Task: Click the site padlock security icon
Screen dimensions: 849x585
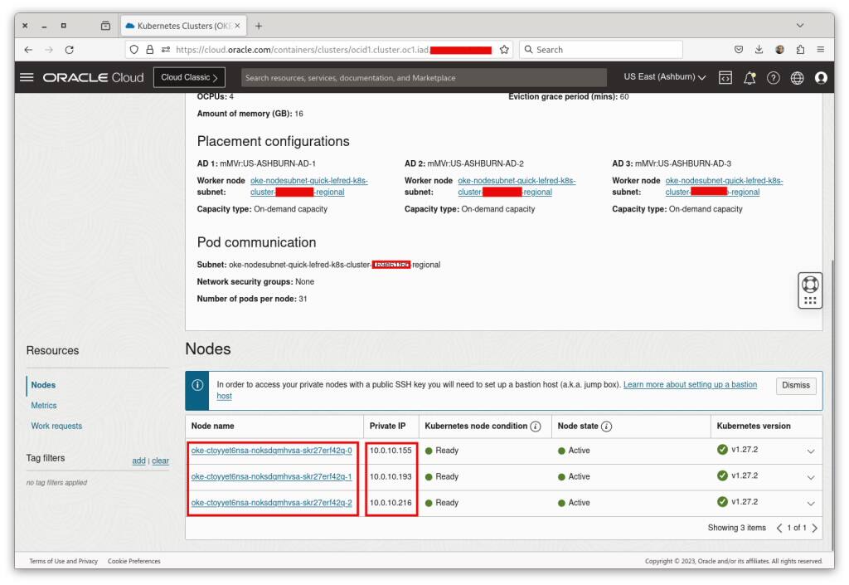Action: (150, 50)
